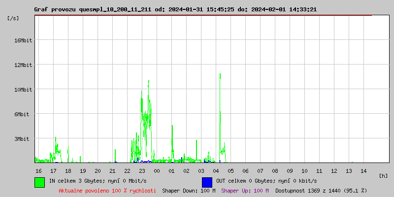394x197 pixels.
Task: Click the red 'Aktualne povoleno 100 % rychlosti' text
Action: [107, 190]
